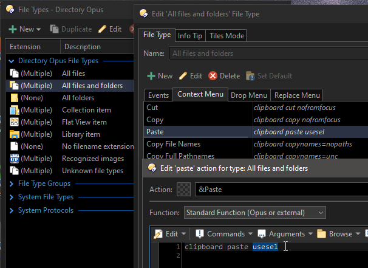This screenshot has width=368, height=268.
Task: Select the Collection item icon
Action: 15,110
